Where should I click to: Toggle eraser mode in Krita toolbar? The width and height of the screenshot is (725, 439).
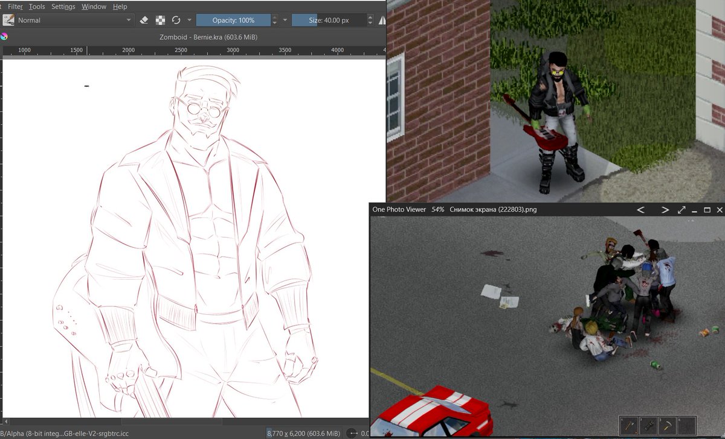(x=144, y=20)
